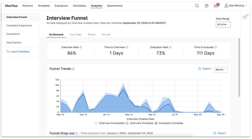Go to the Candidates menu

pos(79,6)
